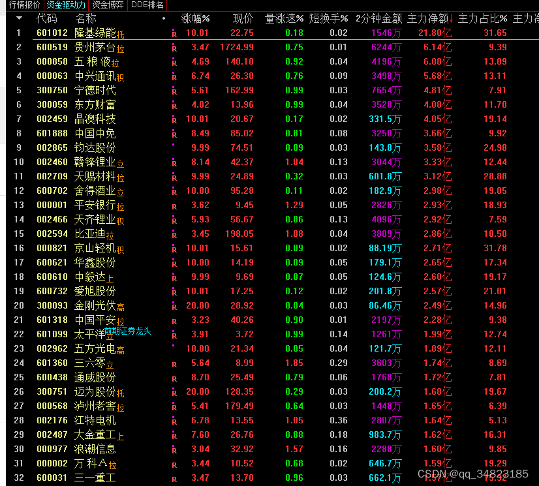Click the 1724.99 price of 贵州茅台

pos(237,47)
